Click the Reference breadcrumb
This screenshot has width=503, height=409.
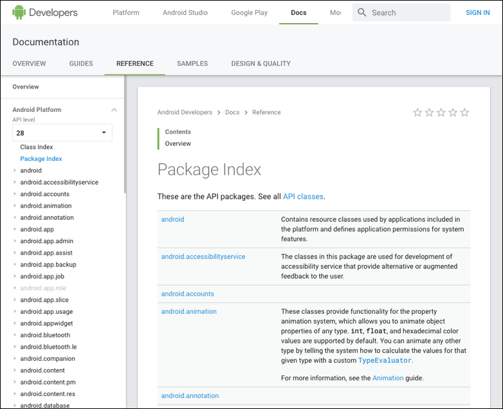coord(266,113)
